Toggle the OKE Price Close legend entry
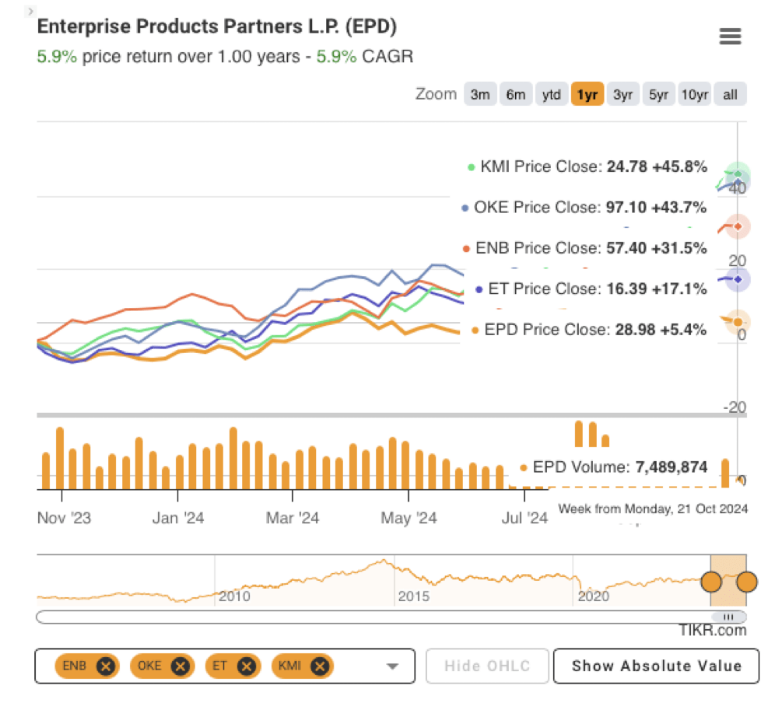Screen dimensions: 775x703 point(584,207)
